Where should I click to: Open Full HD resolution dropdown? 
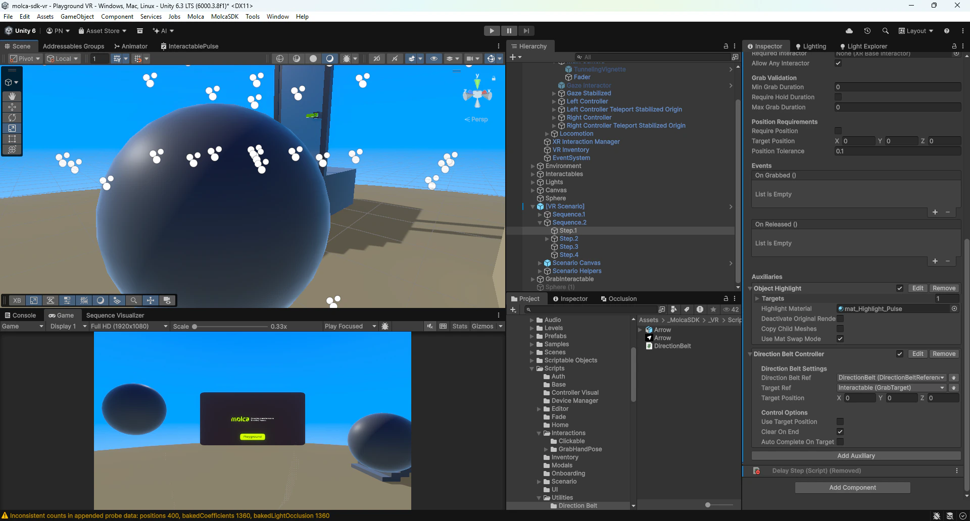pyautogui.click(x=129, y=326)
